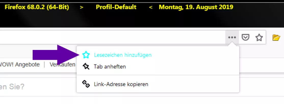Choose the "Tab anheften" menu entry
This screenshot has height=104, width=284.
[158, 67]
